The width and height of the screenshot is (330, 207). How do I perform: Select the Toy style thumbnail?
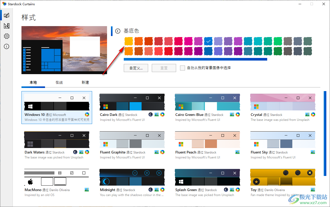283,177
